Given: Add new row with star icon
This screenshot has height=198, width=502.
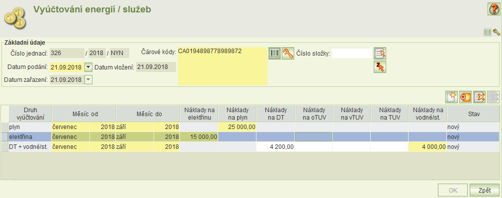Looking at the screenshot, I should [x=451, y=97].
